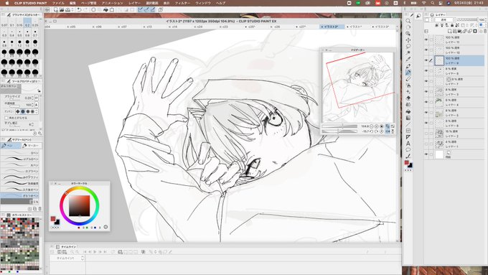Screen dimensions: 488x275
Task: Click New raster layer icon in Layer panel
Action: click(450, 31)
